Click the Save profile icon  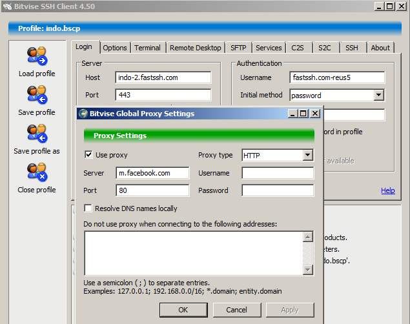(37, 94)
